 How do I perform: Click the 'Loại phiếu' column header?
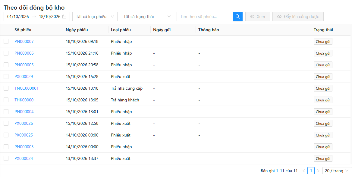coord(121,30)
